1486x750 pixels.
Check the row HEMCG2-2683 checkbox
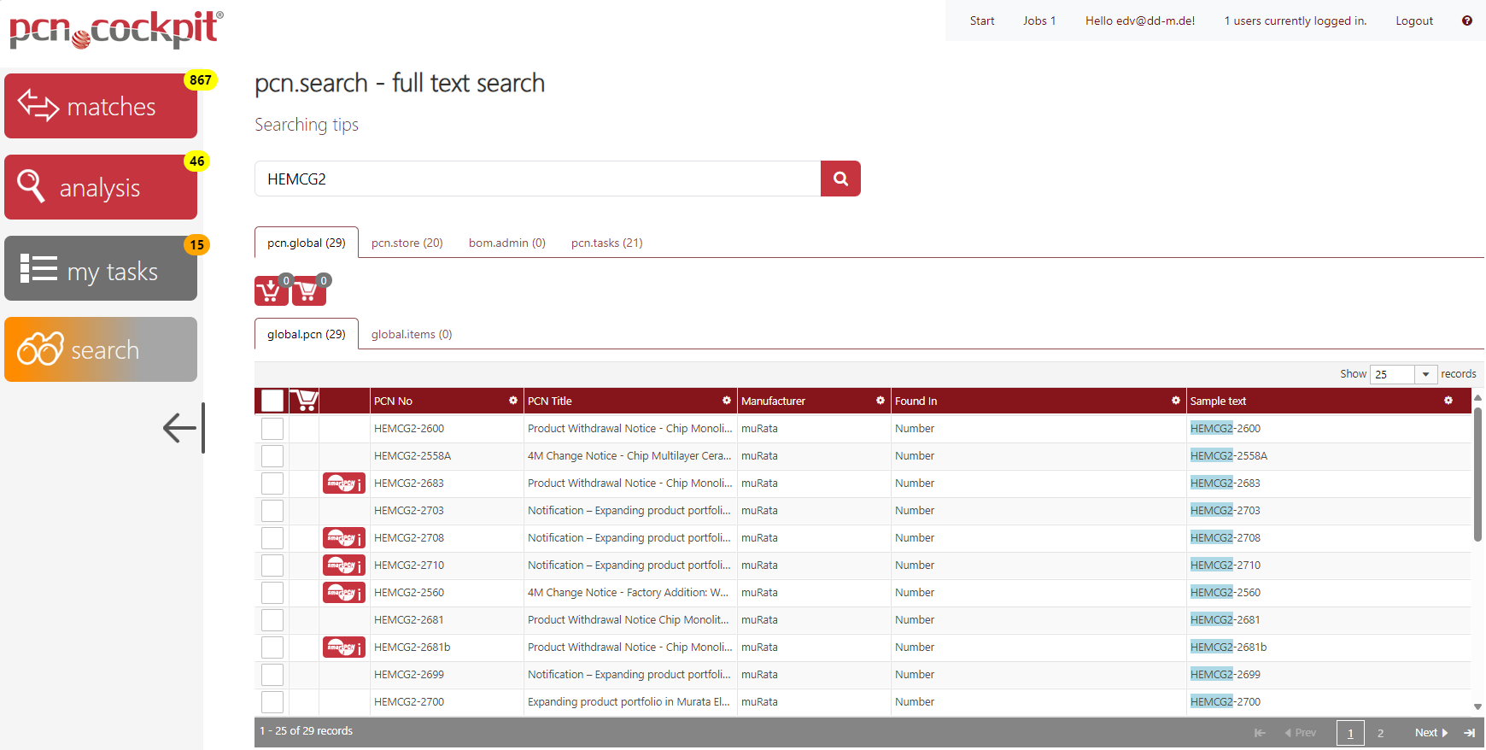point(272,483)
